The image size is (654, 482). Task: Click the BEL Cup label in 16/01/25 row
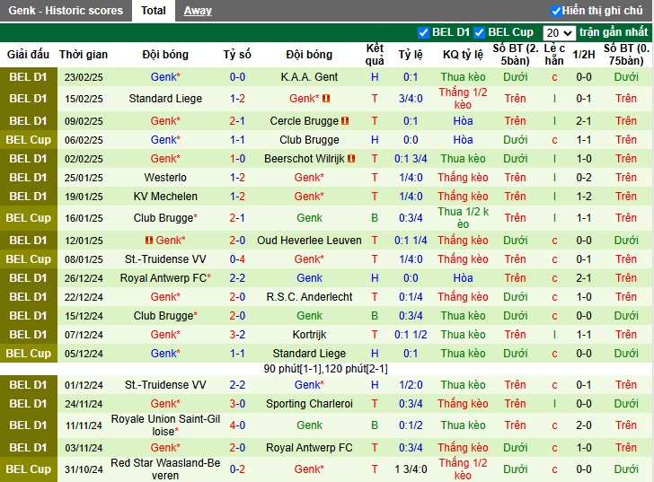[29, 218]
